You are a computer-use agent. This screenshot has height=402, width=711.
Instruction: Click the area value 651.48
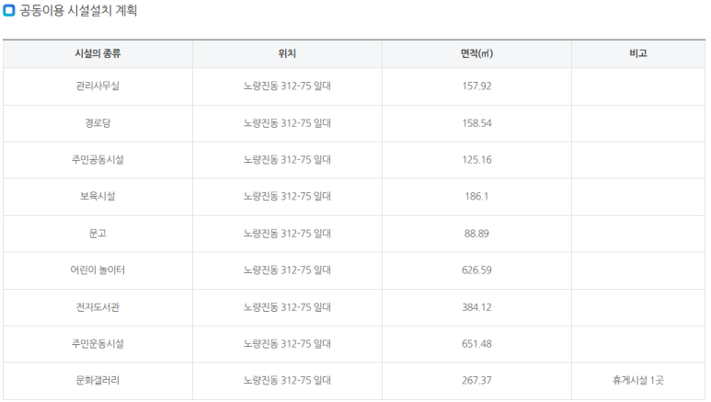[476, 344]
